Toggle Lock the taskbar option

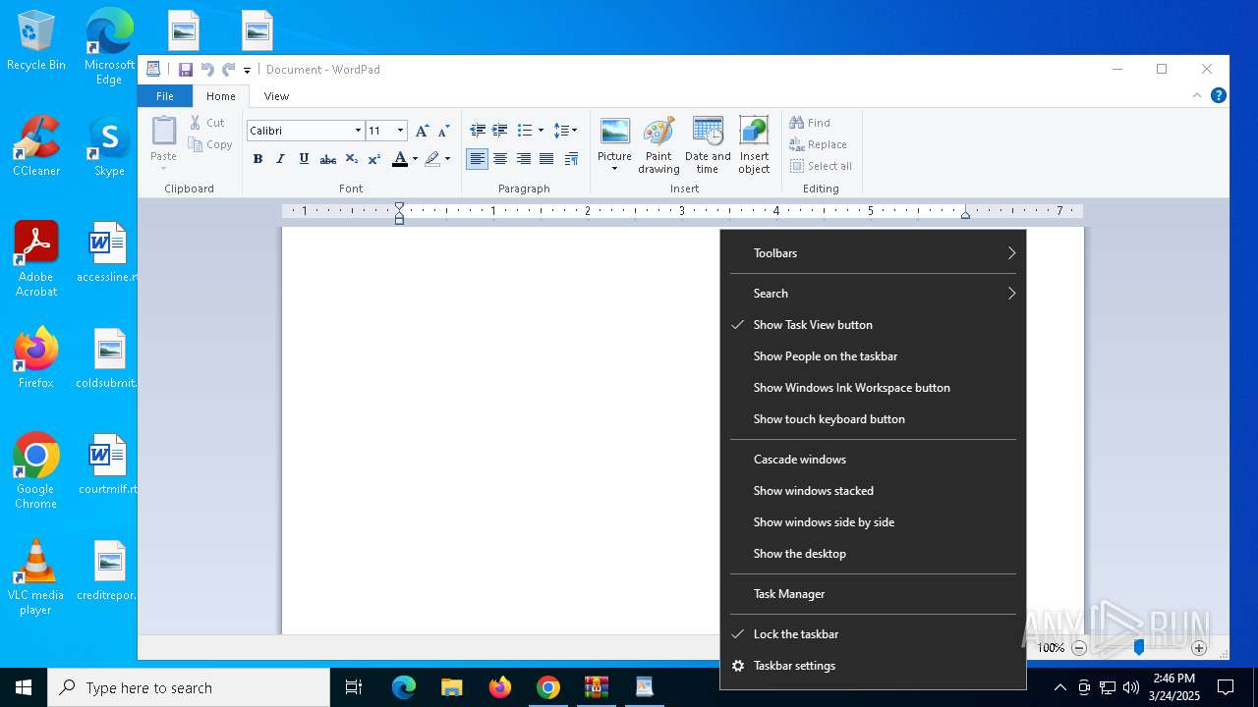[873, 634]
